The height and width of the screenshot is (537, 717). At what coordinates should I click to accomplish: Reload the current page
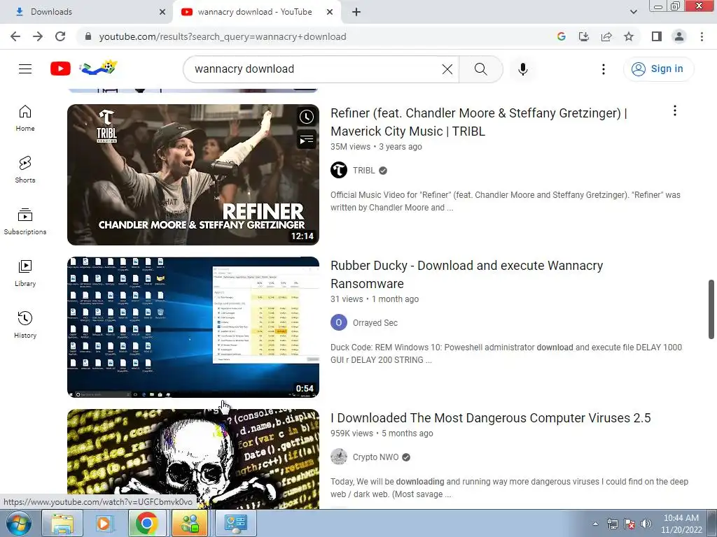click(x=60, y=36)
